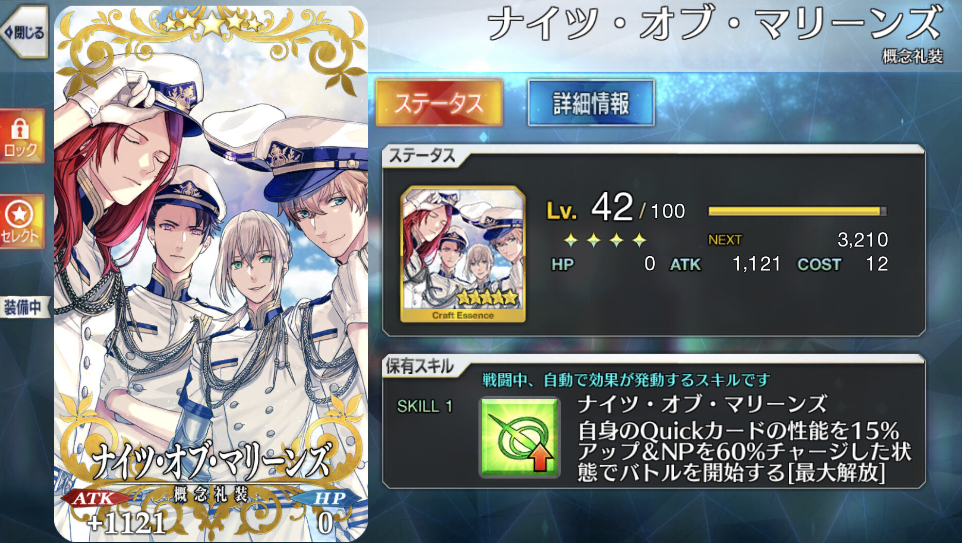Click the four limit-break stars under level

pos(605,240)
